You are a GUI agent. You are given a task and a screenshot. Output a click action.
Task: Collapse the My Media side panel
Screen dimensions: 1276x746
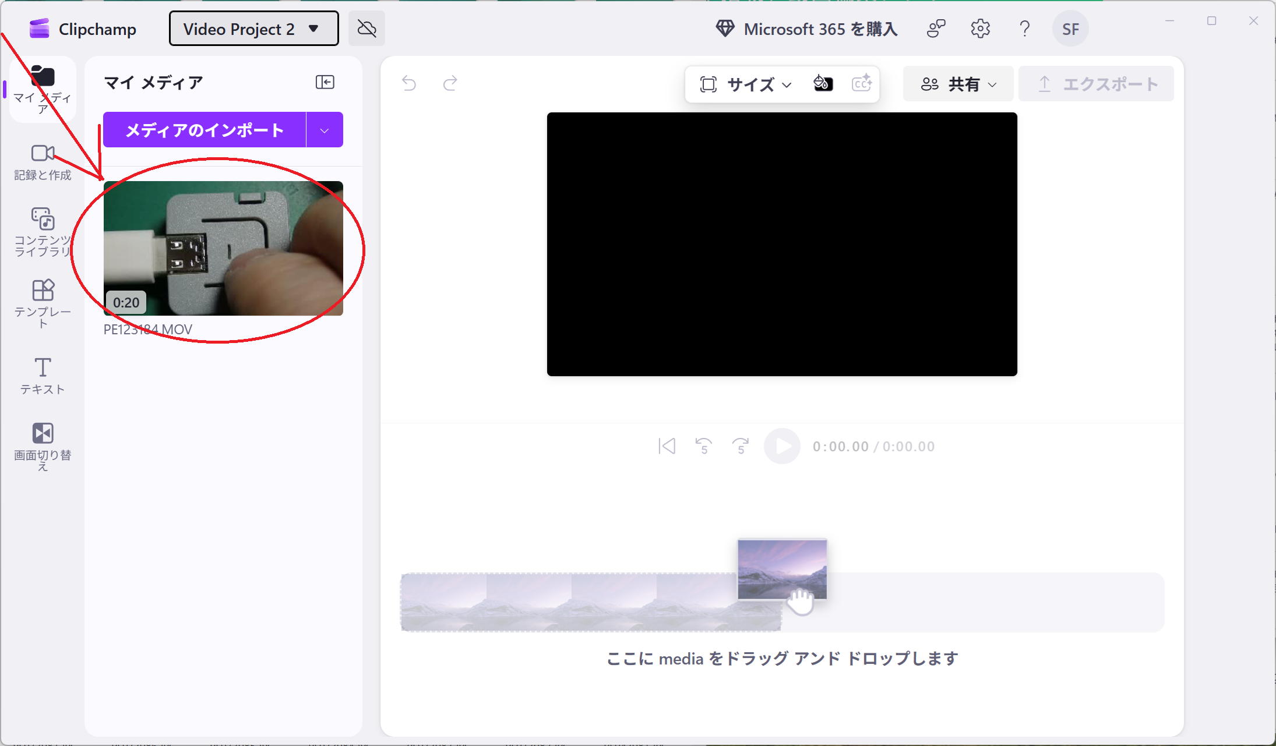(x=325, y=82)
